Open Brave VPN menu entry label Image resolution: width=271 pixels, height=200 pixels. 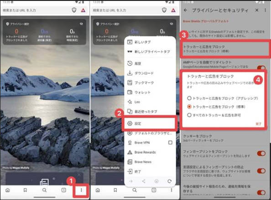point(142,143)
